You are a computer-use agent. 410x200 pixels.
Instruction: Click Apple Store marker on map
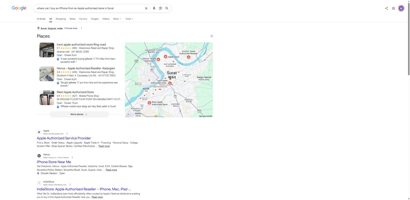click(x=166, y=56)
